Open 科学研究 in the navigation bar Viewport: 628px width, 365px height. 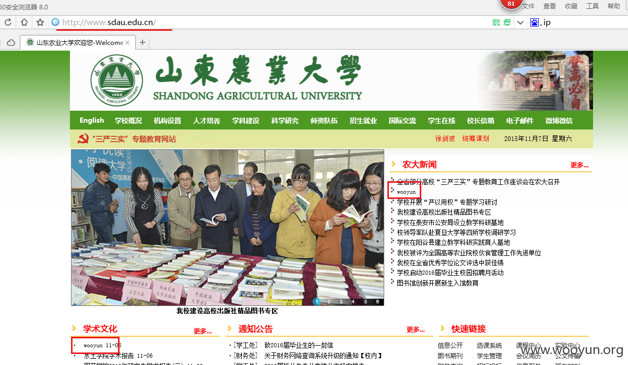pyautogui.click(x=285, y=121)
